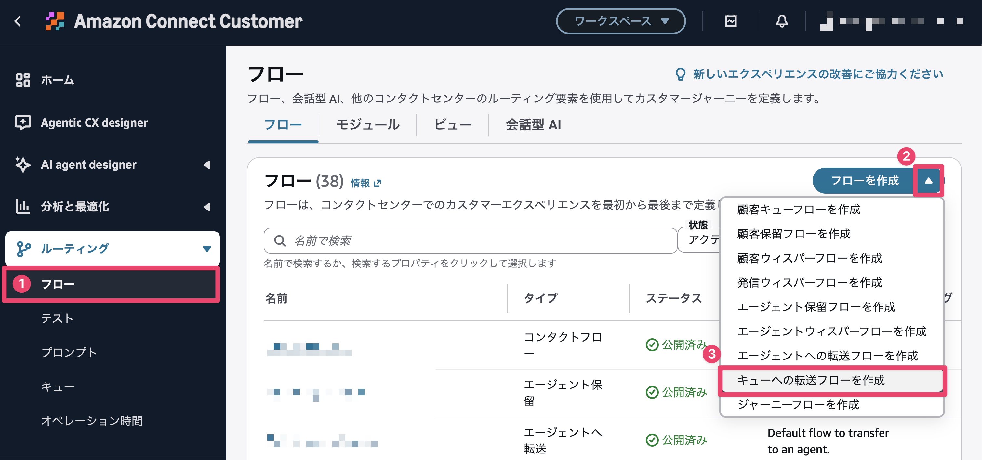Viewport: 982px width, 460px height.
Task: Open the user account menu in the header
Action: pyautogui.click(x=891, y=21)
